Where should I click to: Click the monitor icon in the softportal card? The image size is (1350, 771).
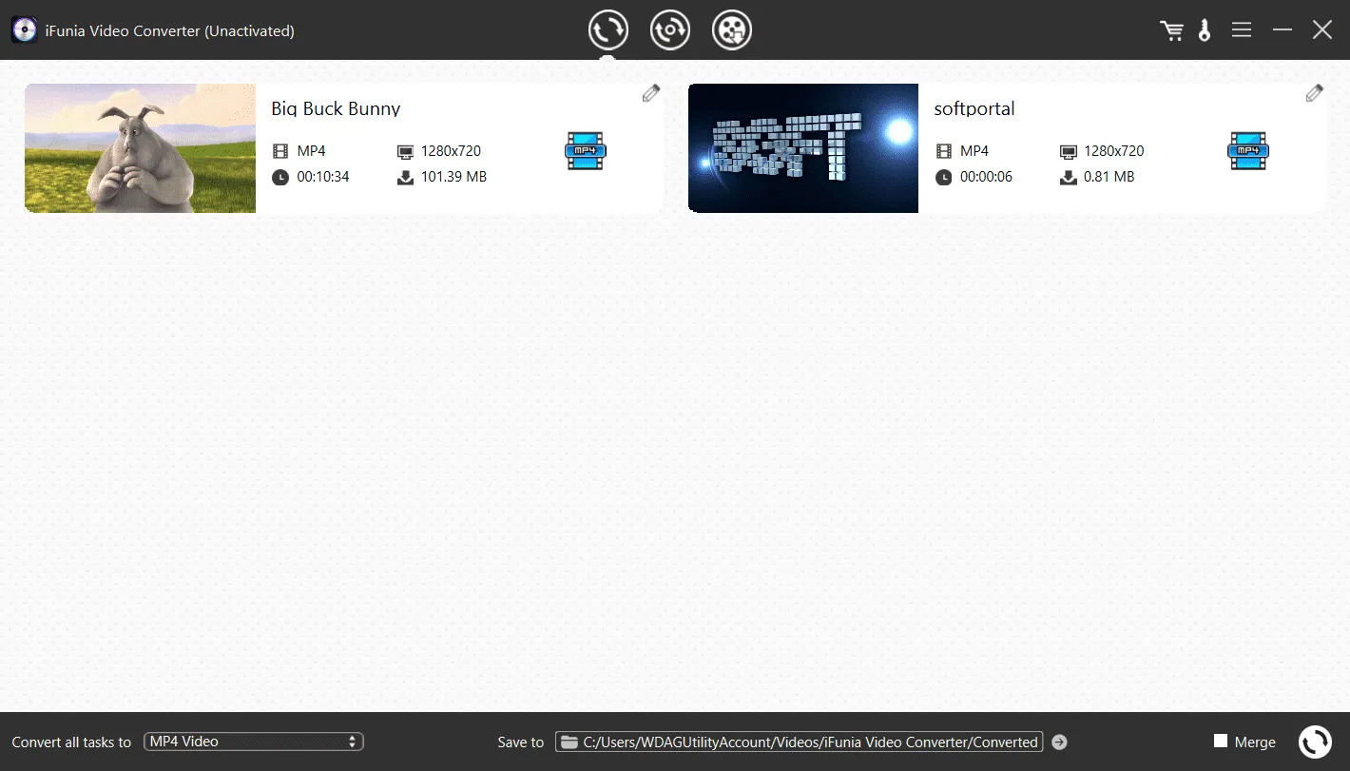point(1069,151)
